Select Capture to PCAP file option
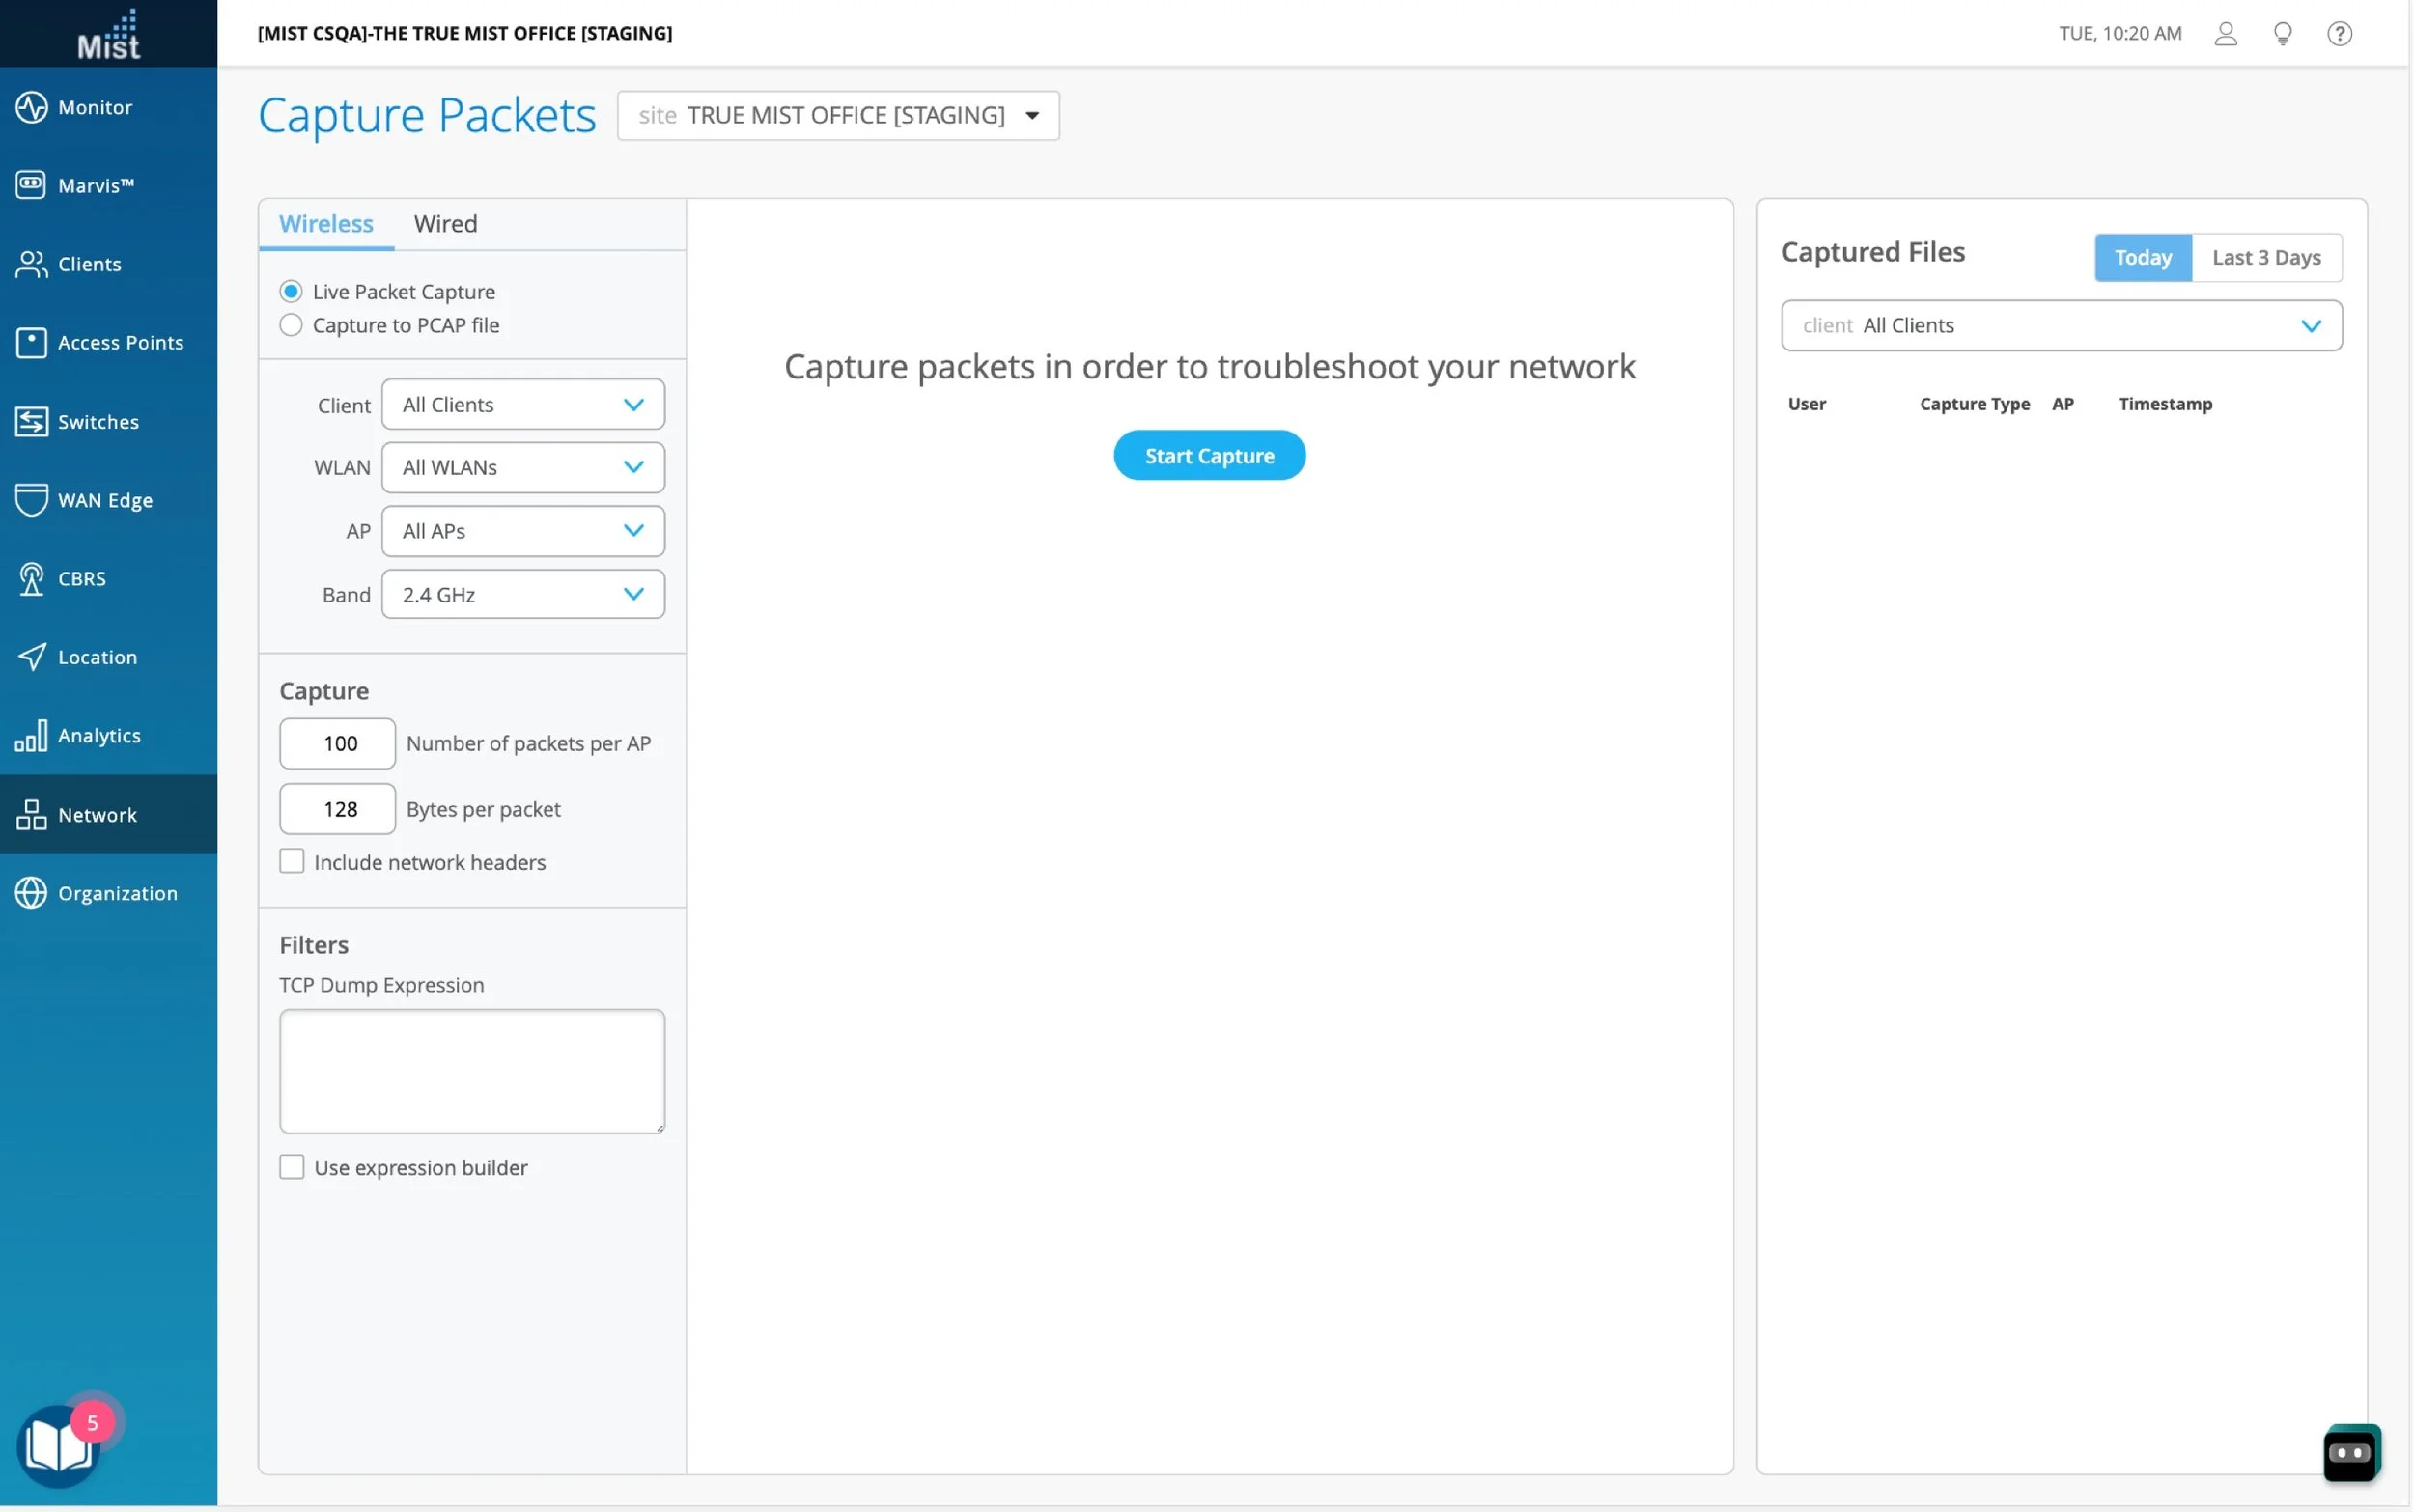 pyautogui.click(x=291, y=325)
